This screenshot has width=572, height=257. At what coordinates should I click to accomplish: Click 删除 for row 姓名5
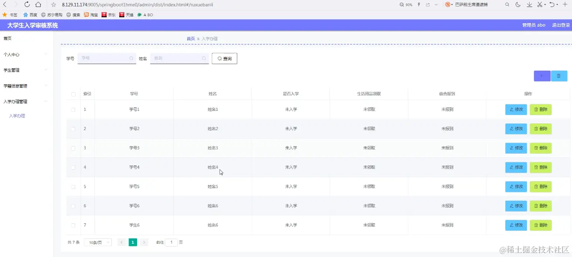(541, 186)
